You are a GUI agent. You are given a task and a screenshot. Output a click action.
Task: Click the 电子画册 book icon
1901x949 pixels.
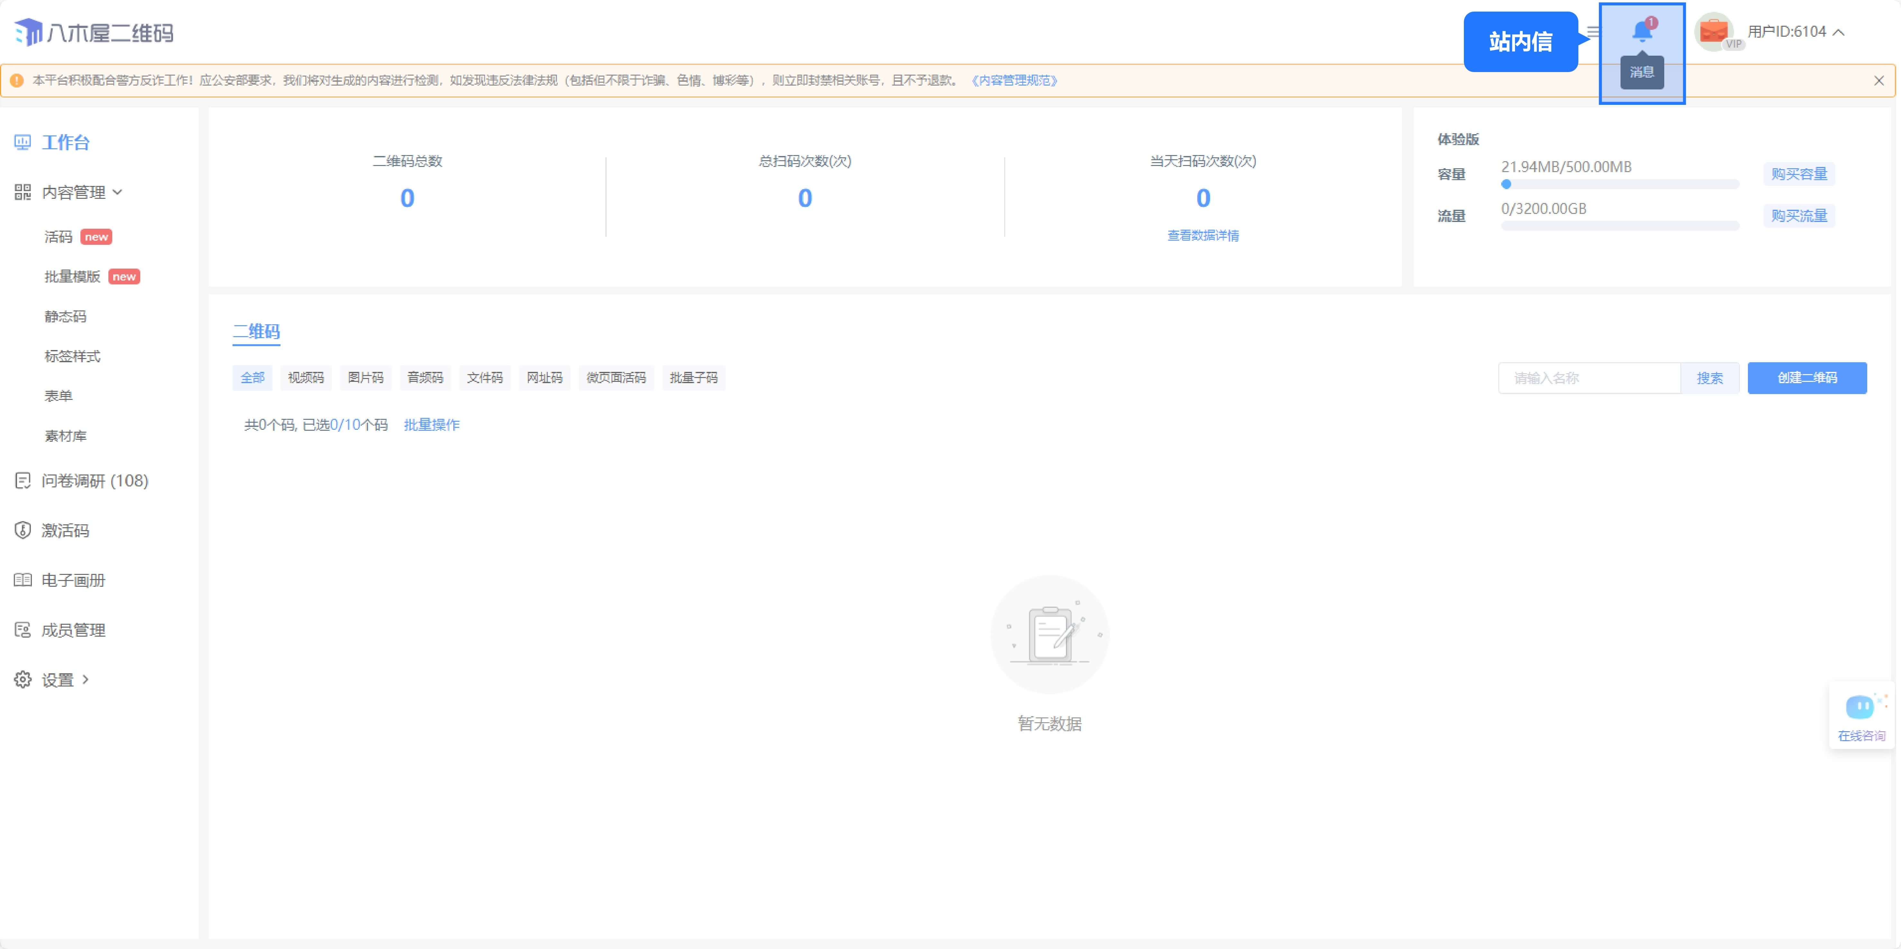tap(23, 580)
